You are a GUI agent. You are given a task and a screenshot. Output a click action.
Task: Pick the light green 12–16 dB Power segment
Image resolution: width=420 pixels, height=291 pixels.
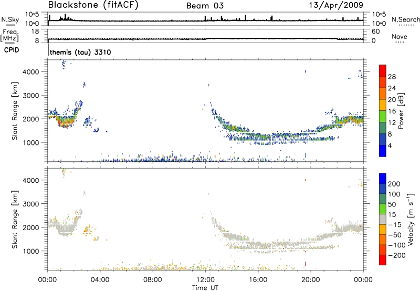point(383,116)
